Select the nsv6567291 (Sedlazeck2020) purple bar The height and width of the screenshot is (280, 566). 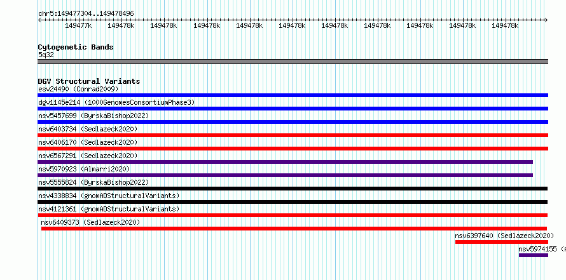[285, 162]
